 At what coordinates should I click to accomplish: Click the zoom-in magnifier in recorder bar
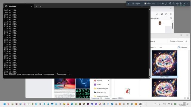(170, 4)
